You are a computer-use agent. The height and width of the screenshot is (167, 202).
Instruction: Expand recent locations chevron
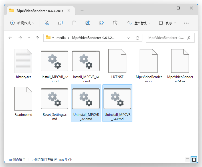tap(29, 38)
